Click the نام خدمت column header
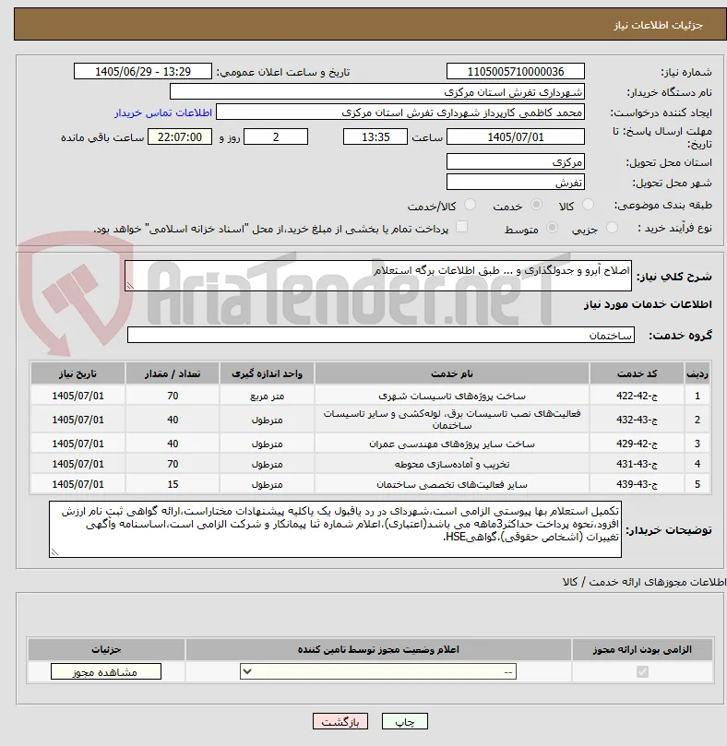The image size is (727, 746). click(x=452, y=373)
